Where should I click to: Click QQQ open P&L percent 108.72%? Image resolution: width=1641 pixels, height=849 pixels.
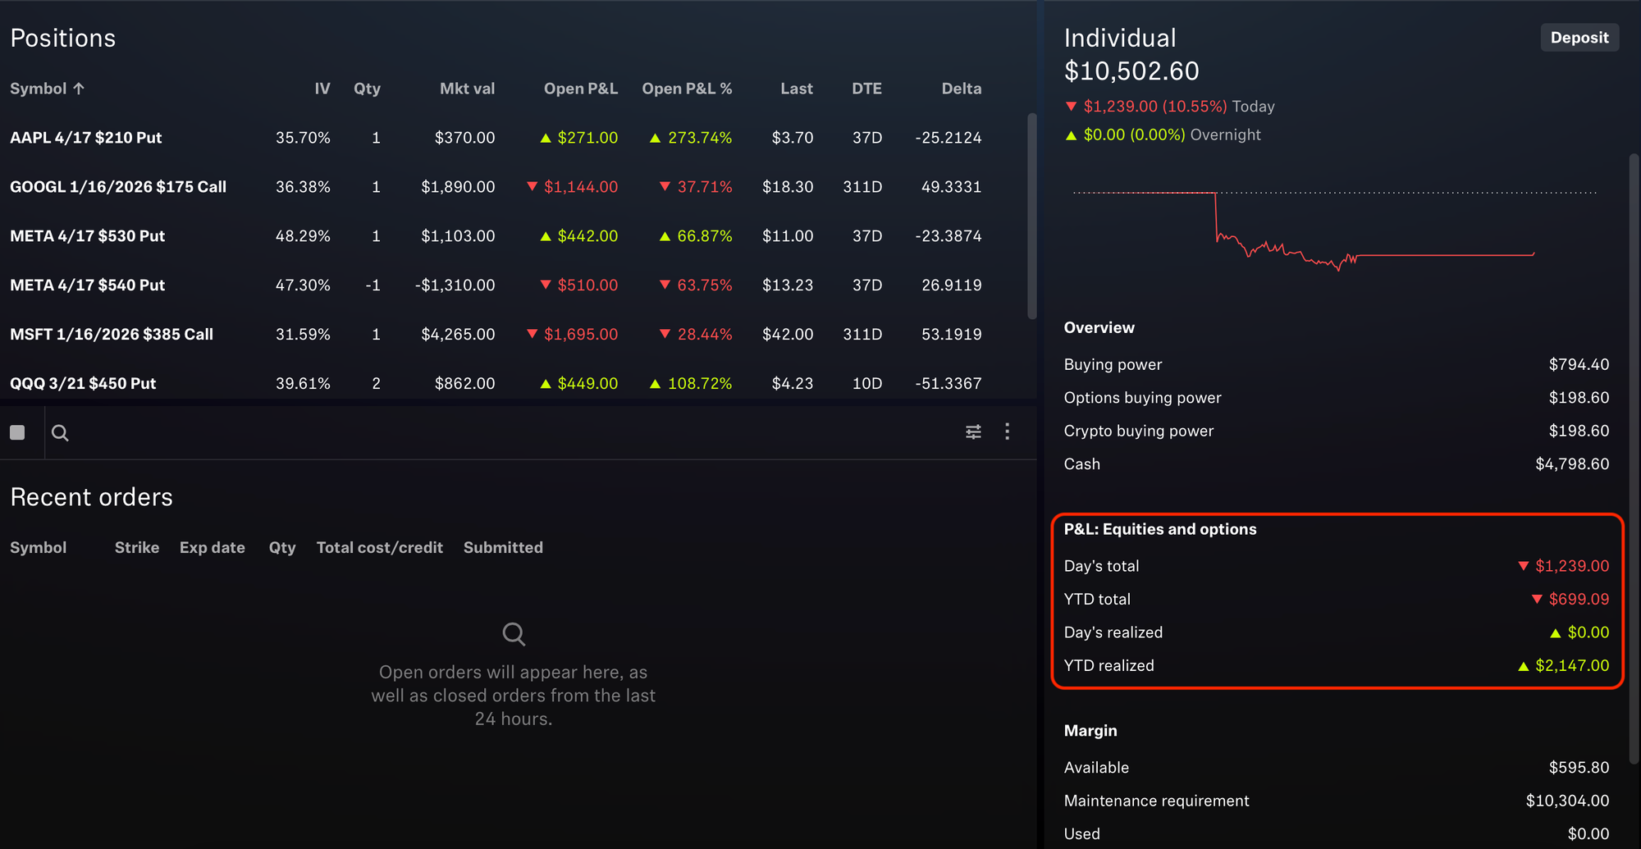[691, 384]
